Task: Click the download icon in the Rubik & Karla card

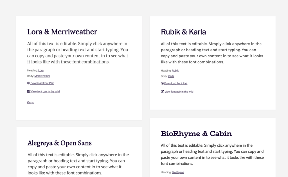Action: 162,83
